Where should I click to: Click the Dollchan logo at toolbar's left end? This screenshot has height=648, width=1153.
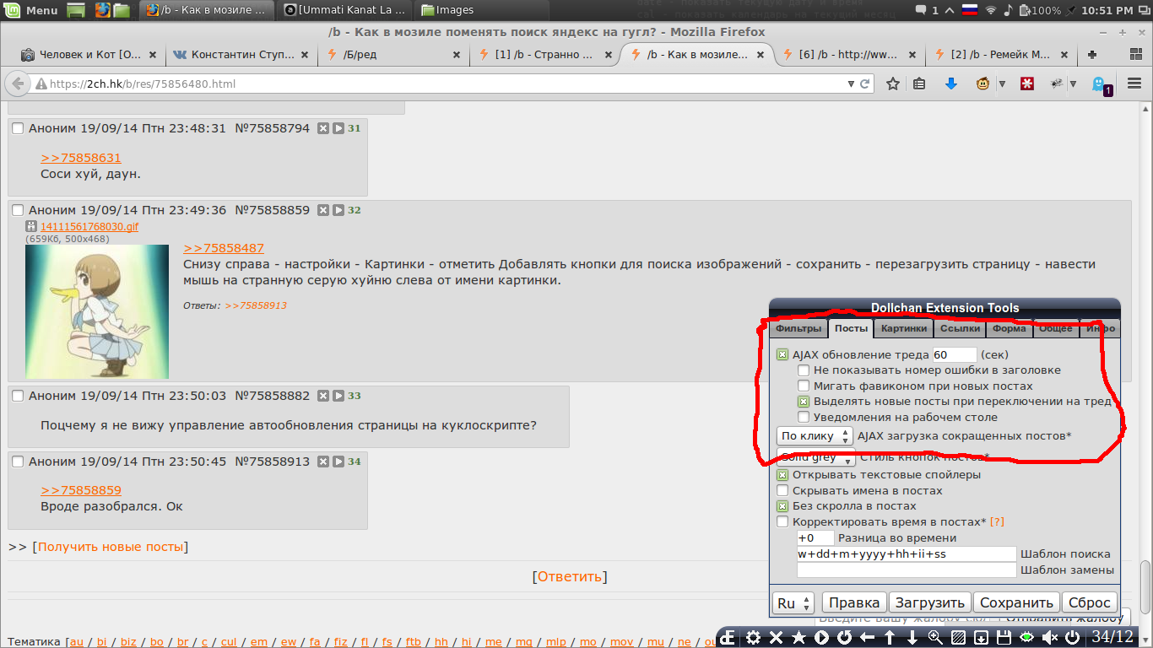[728, 637]
